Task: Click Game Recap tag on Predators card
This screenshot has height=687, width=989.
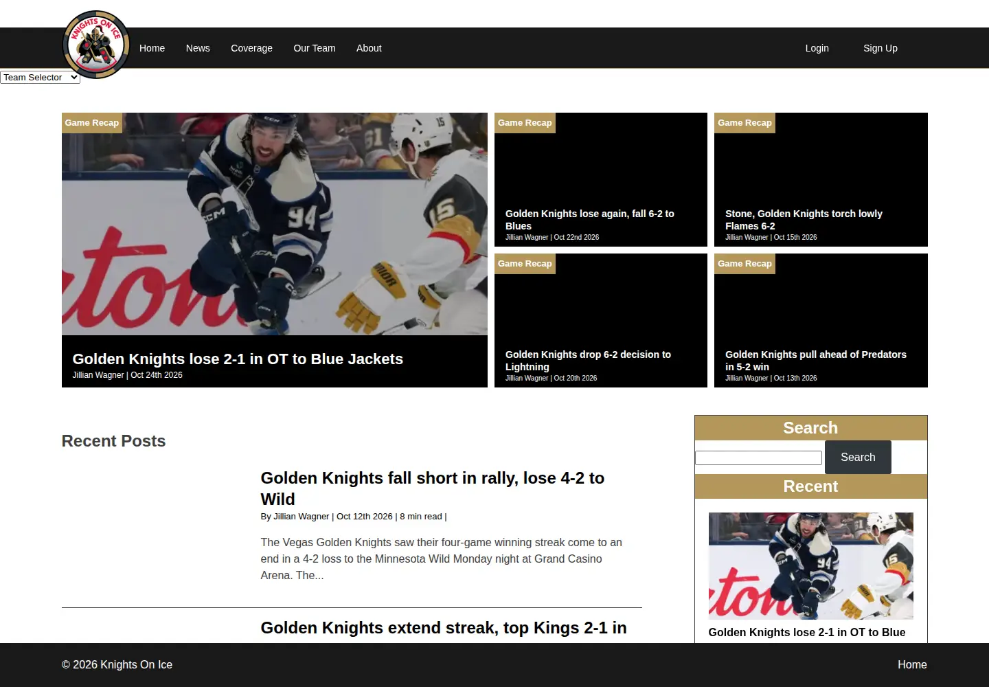Action: (x=744, y=264)
